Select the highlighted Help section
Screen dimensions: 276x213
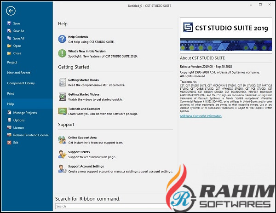coord(28,104)
